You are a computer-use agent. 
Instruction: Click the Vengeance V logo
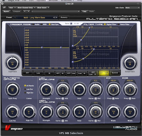8,127
